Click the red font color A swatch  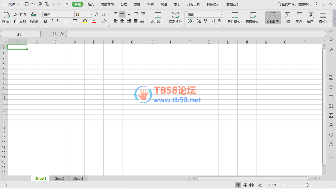[x=94, y=21]
